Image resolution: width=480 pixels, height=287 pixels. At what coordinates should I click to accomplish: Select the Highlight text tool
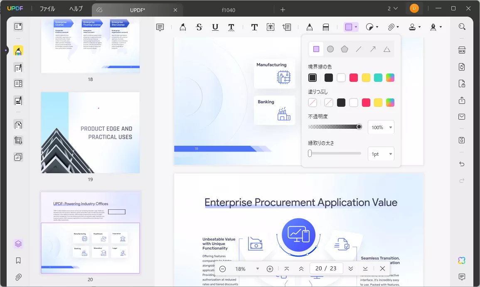183,27
